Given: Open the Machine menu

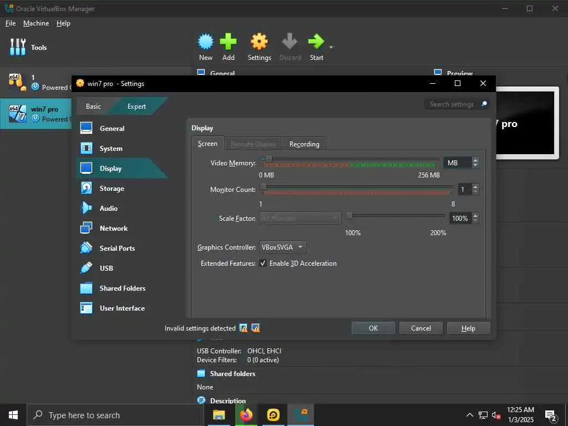Looking at the screenshot, I should tap(36, 23).
